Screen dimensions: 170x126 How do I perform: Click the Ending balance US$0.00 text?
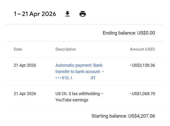point(129,33)
